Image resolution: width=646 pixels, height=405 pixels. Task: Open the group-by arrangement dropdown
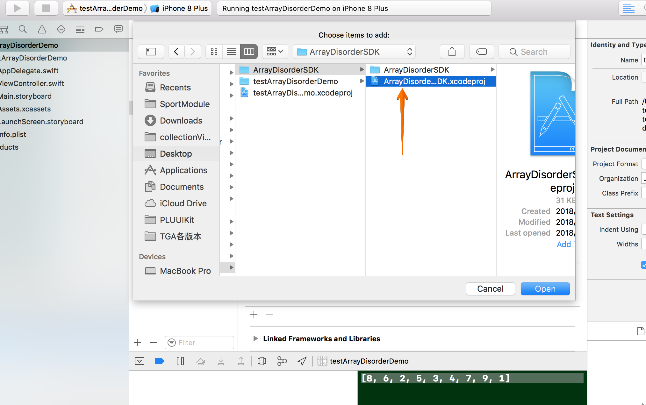(x=275, y=52)
